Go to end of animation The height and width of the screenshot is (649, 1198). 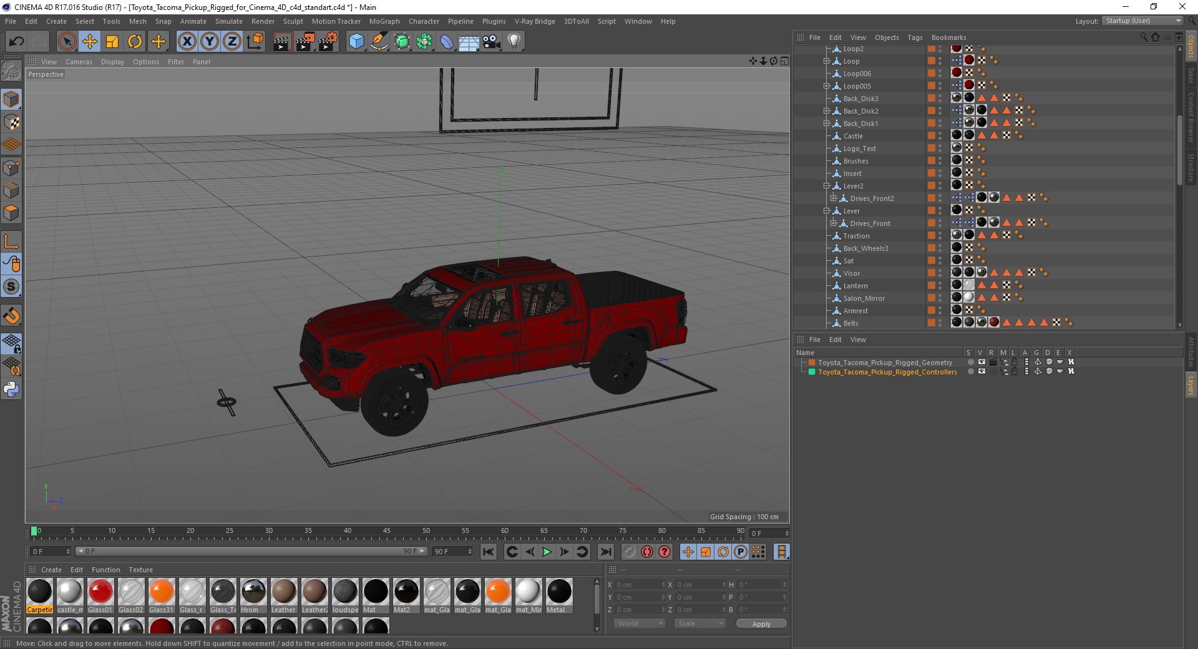pyautogui.click(x=605, y=552)
